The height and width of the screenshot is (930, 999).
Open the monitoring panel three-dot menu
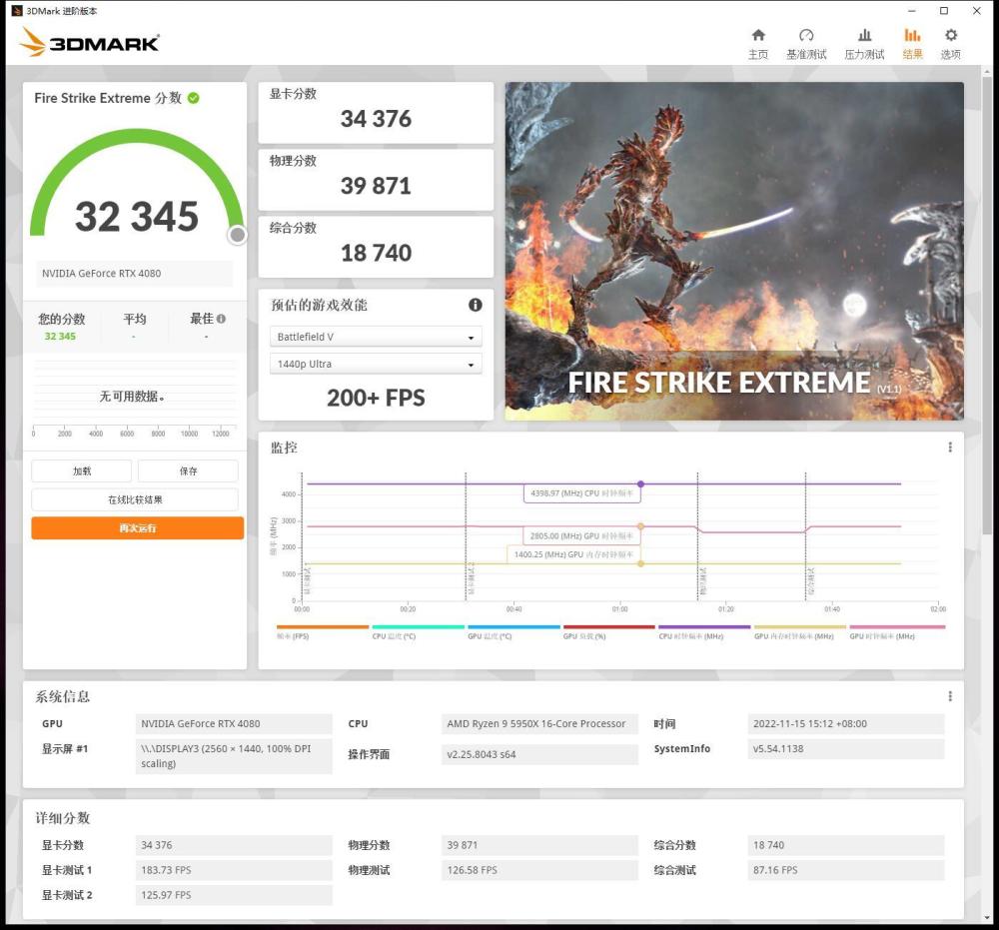pyautogui.click(x=950, y=448)
